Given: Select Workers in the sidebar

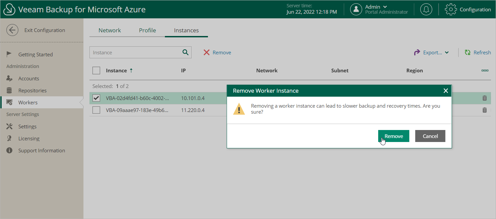Looking at the screenshot, I should 42,102.
